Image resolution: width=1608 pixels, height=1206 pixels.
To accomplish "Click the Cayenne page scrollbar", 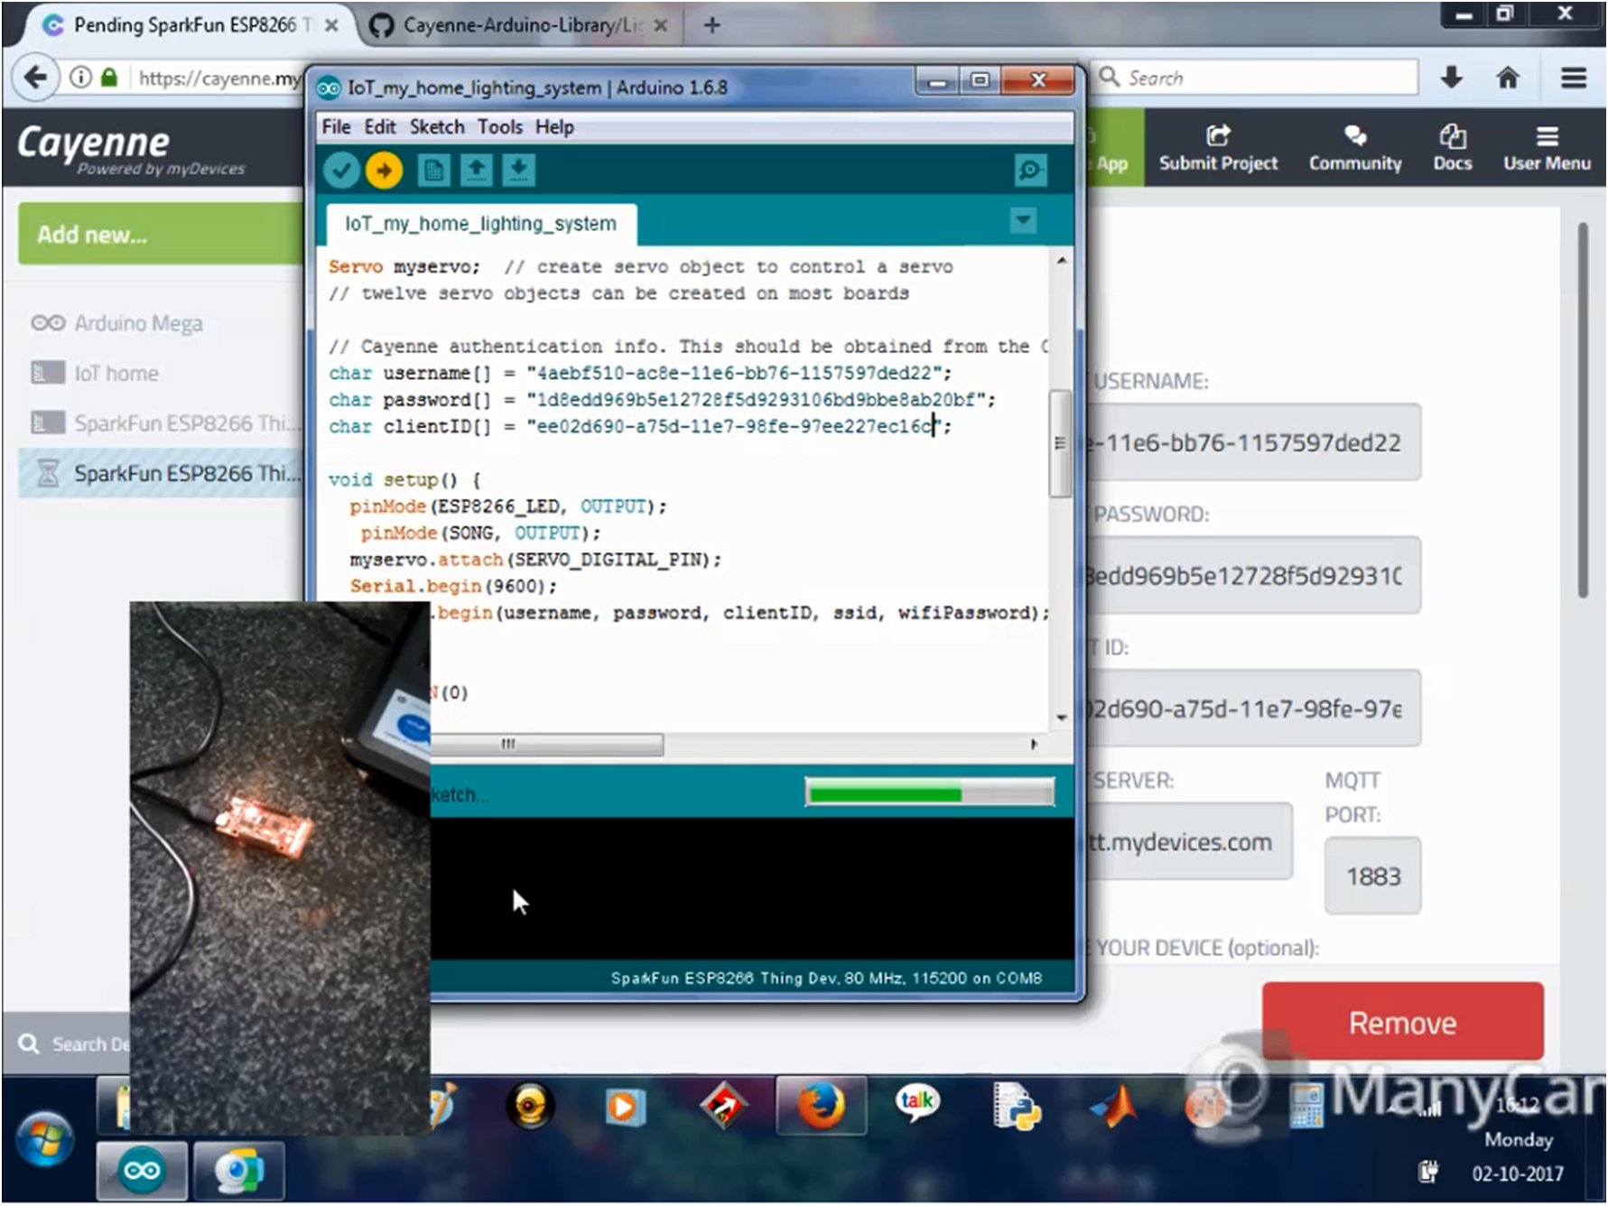I will [x=1583, y=411].
